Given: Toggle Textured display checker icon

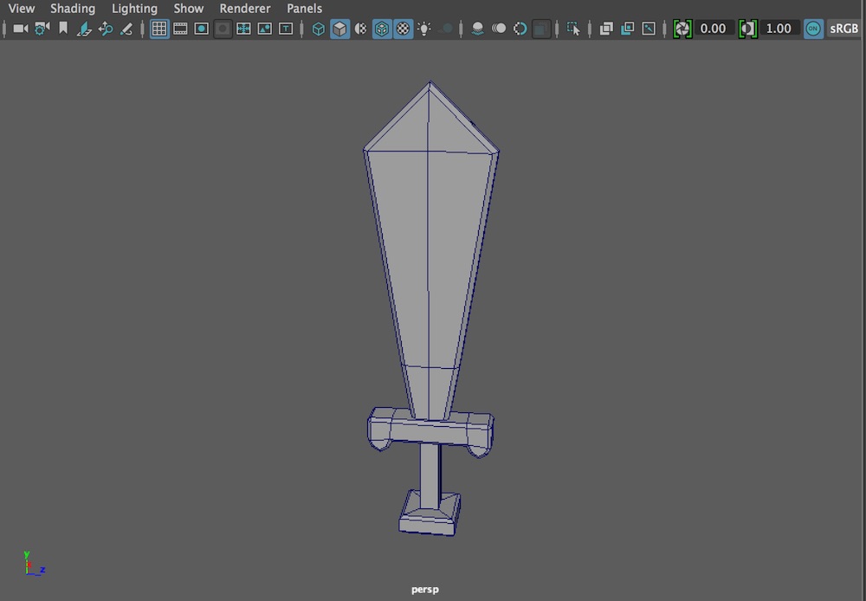Looking at the screenshot, I should pos(404,29).
